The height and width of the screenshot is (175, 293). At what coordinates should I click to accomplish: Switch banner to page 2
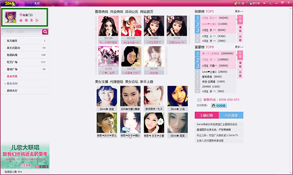pos(42,166)
